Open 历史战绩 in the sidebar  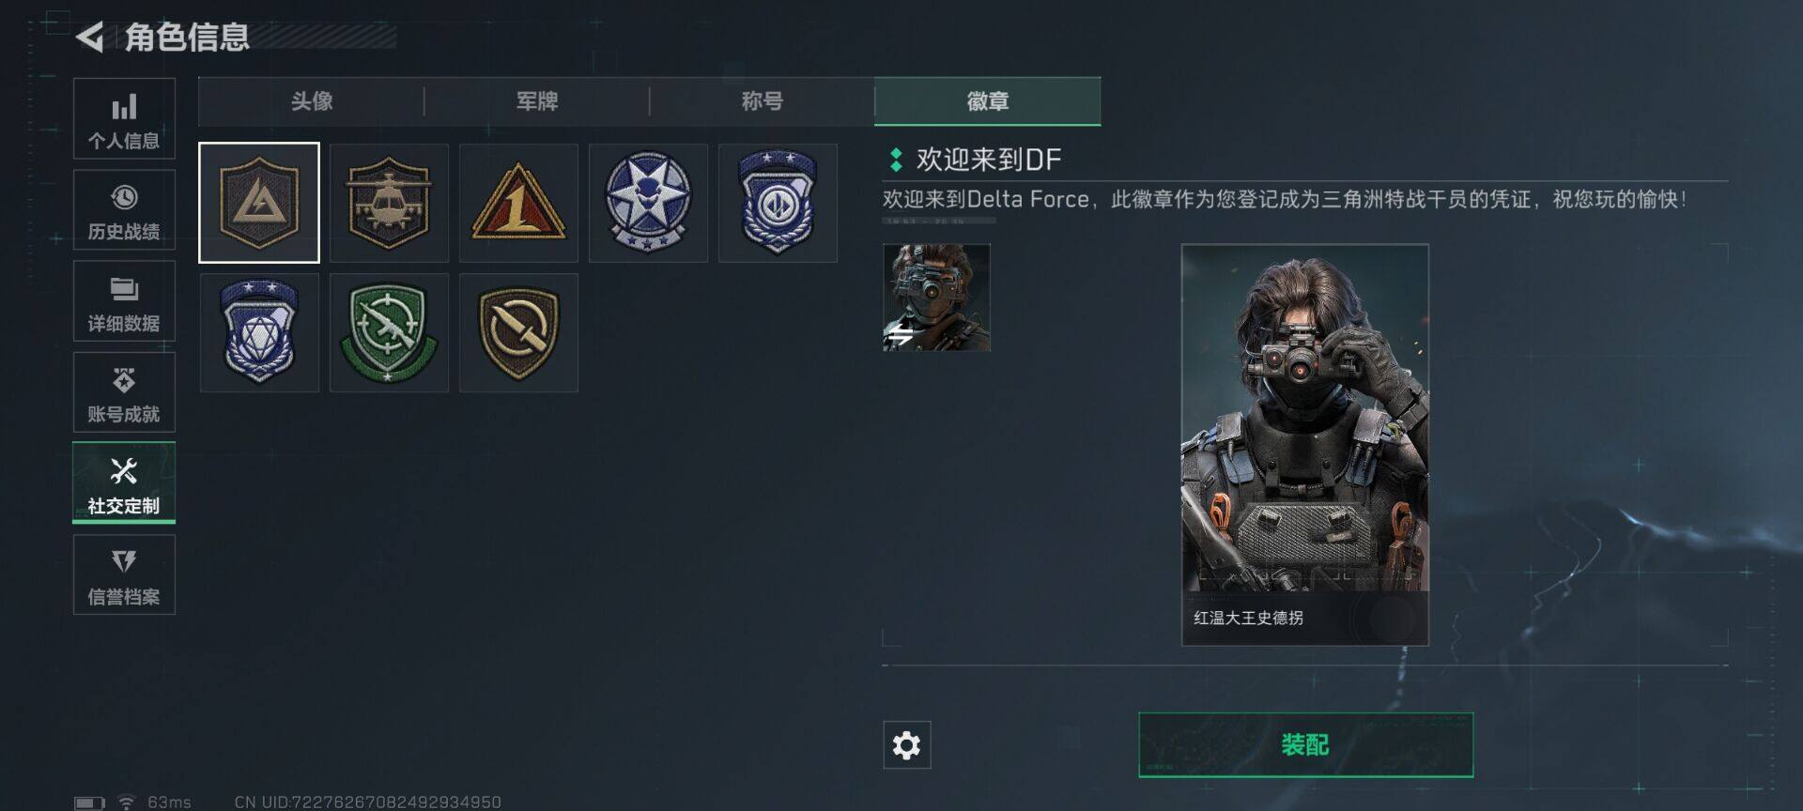coord(124,209)
